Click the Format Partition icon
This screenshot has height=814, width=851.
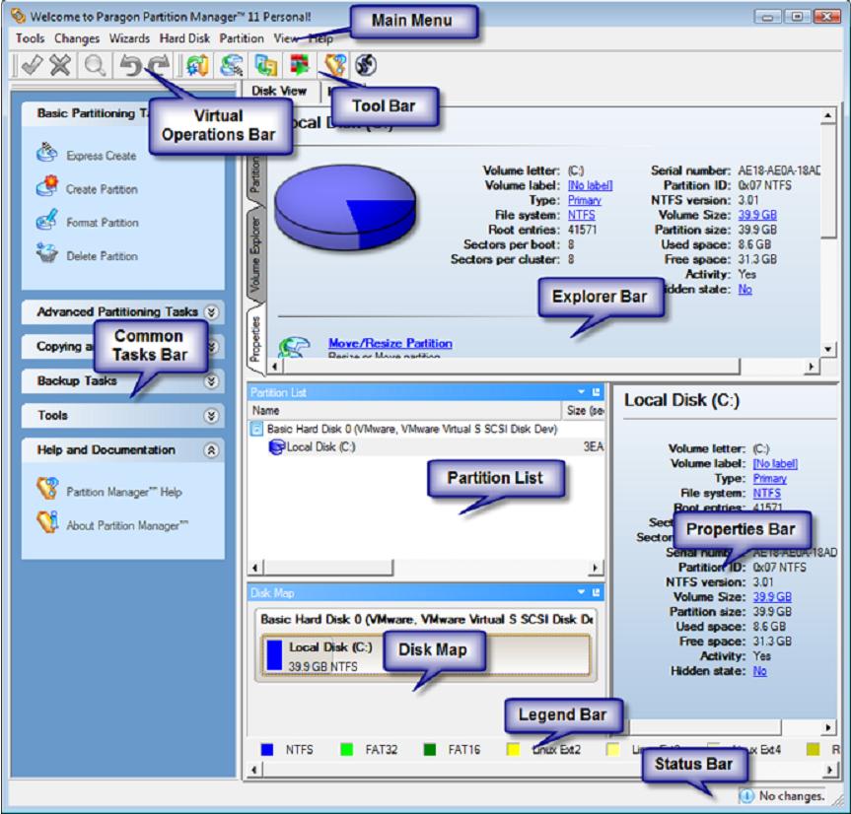click(46, 220)
